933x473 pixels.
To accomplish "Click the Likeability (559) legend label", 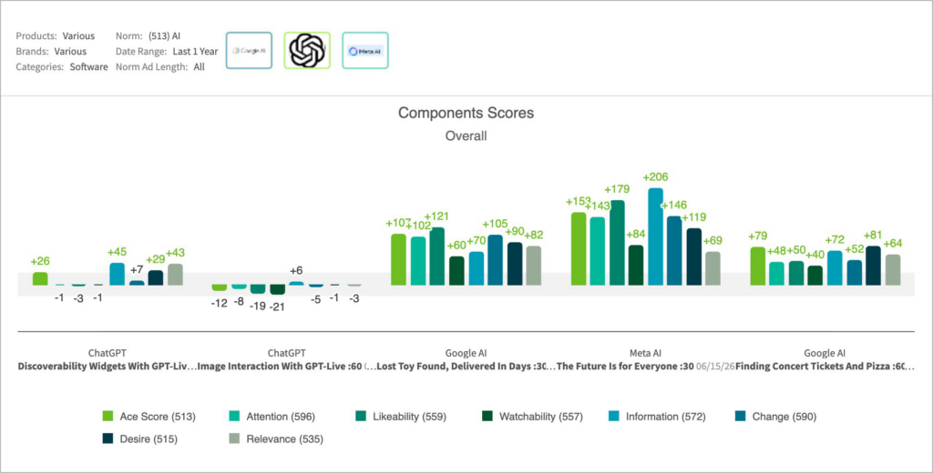I will pos(409,417).
